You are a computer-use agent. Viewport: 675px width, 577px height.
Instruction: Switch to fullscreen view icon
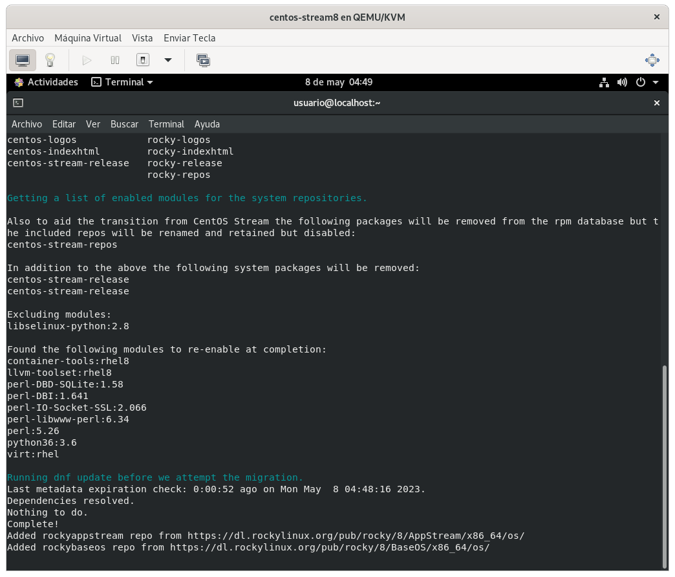pyautogui.click(x=652, y=60)
